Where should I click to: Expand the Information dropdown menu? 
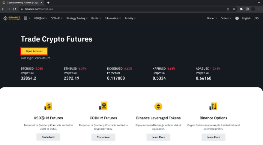coord(113,18)
